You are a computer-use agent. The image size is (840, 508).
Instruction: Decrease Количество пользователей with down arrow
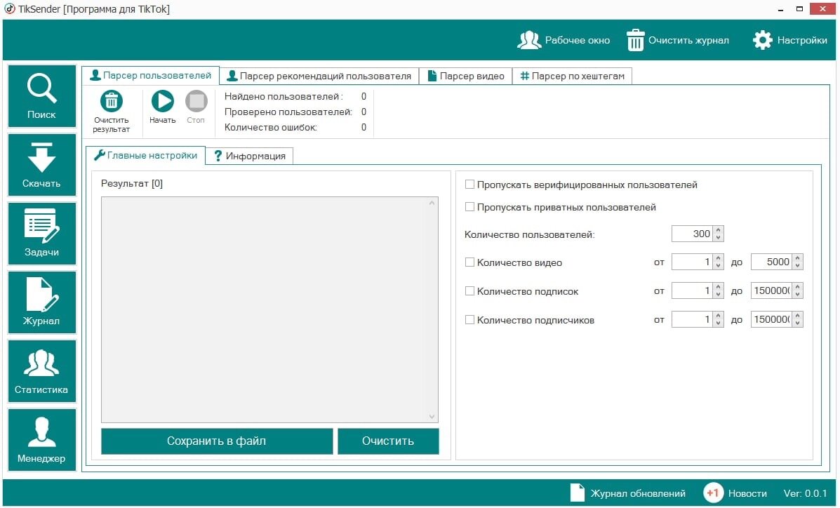[719, 237]
